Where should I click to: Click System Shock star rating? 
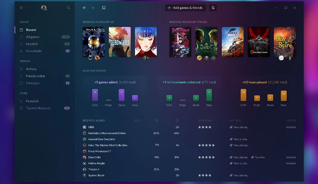click(205, 175)
